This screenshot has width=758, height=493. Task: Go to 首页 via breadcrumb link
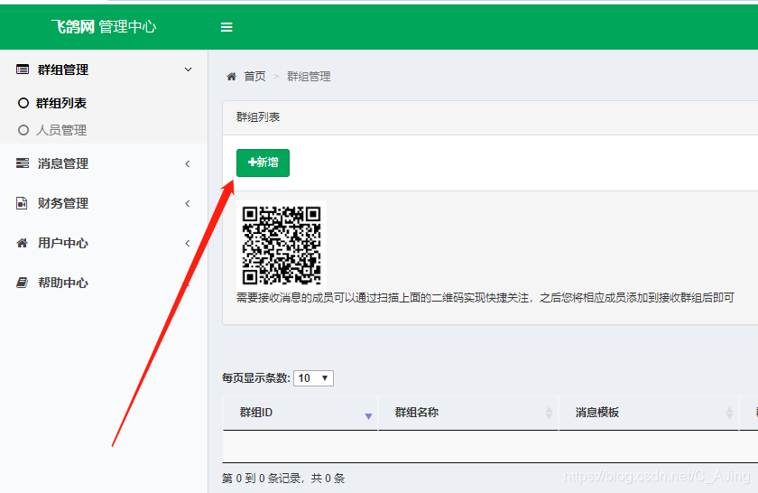pyautogui.click(x=254, y=77)
